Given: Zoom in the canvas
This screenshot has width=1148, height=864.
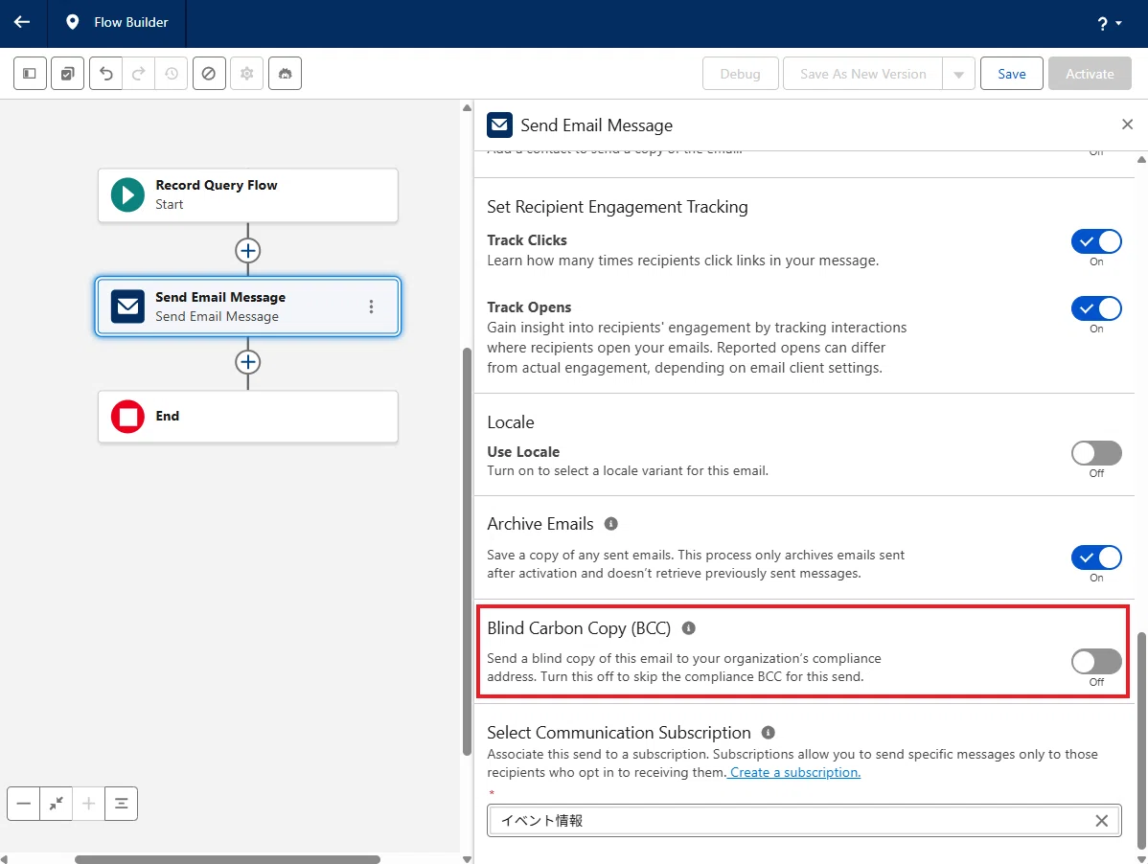Looking at the screenshot, I should tap(88, 804).
